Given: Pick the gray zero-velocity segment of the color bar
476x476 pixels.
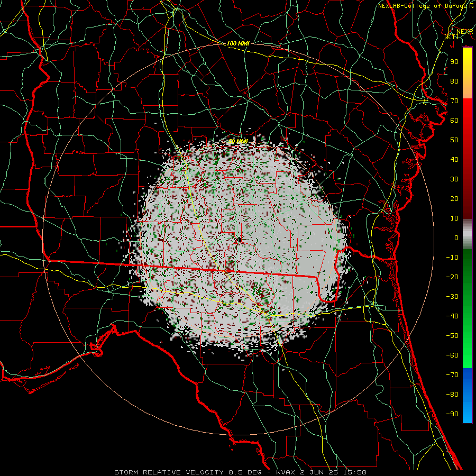Looking at the screenshot, I should coord(467,234).
